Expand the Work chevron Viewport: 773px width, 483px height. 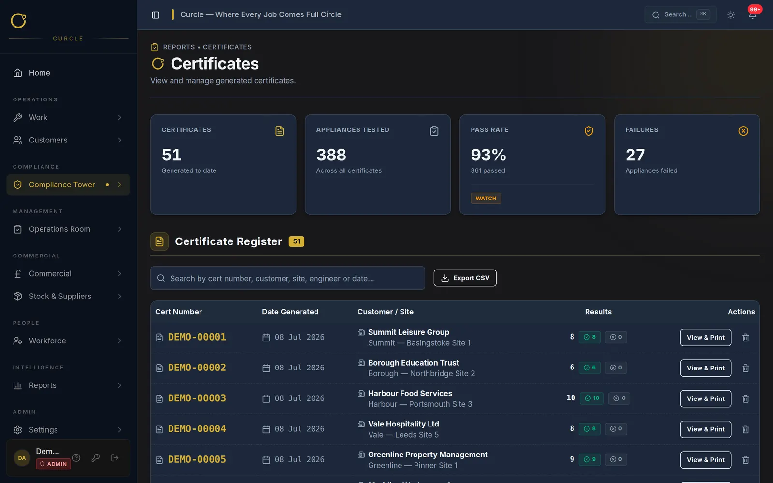[x=119, y=117]
